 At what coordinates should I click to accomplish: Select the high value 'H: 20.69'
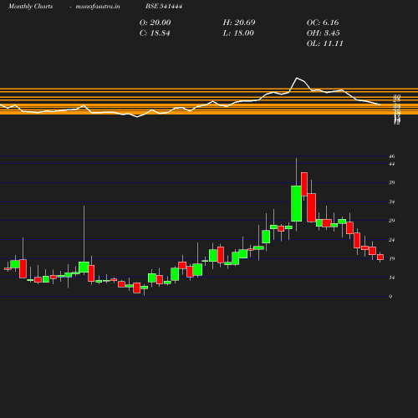tap(239, 23)
